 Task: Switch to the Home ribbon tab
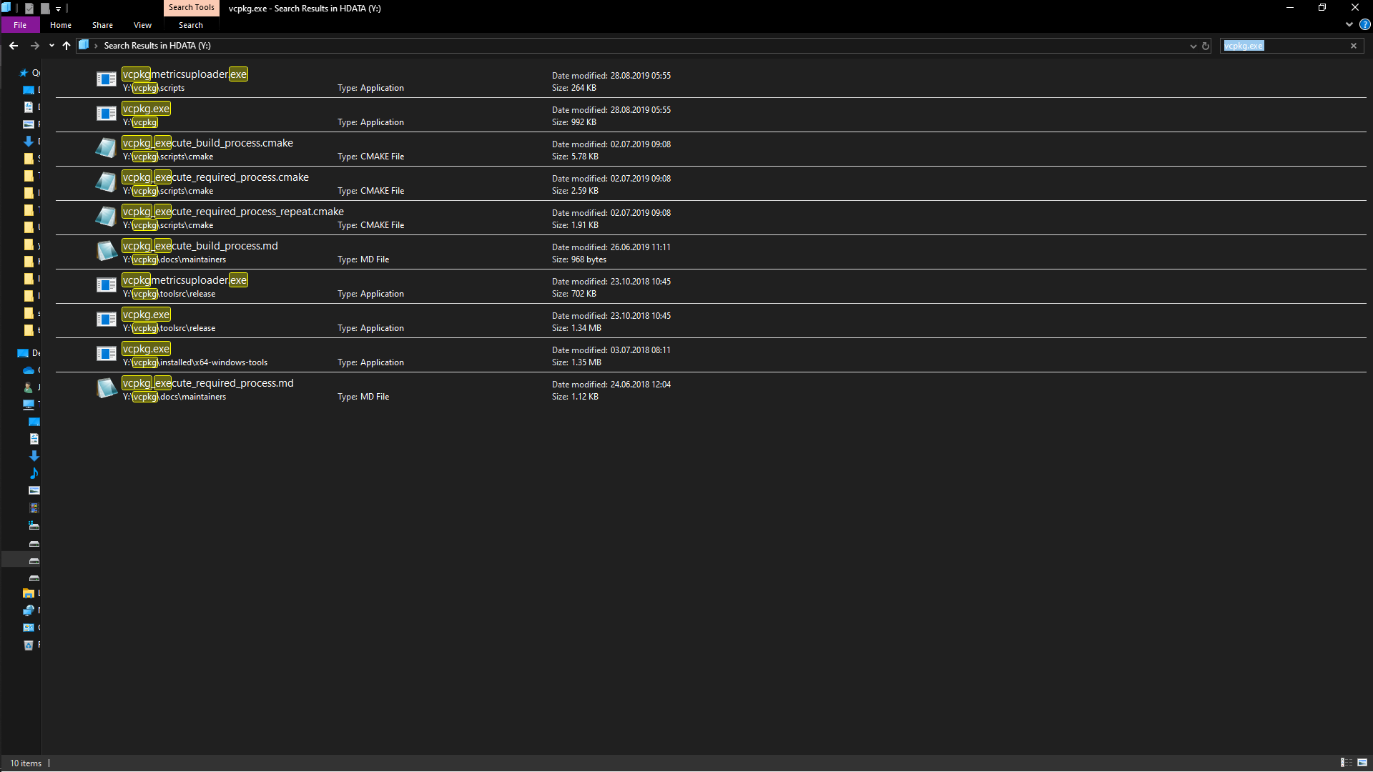[x=61, y=25]
